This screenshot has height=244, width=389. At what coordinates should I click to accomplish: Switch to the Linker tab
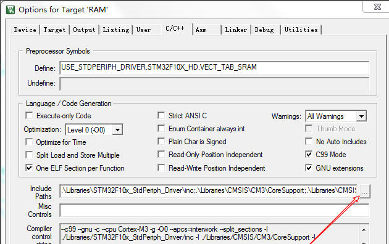coord(236,30)
